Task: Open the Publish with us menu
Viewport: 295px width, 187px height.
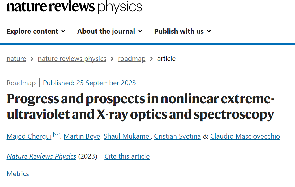Action: 183,31
